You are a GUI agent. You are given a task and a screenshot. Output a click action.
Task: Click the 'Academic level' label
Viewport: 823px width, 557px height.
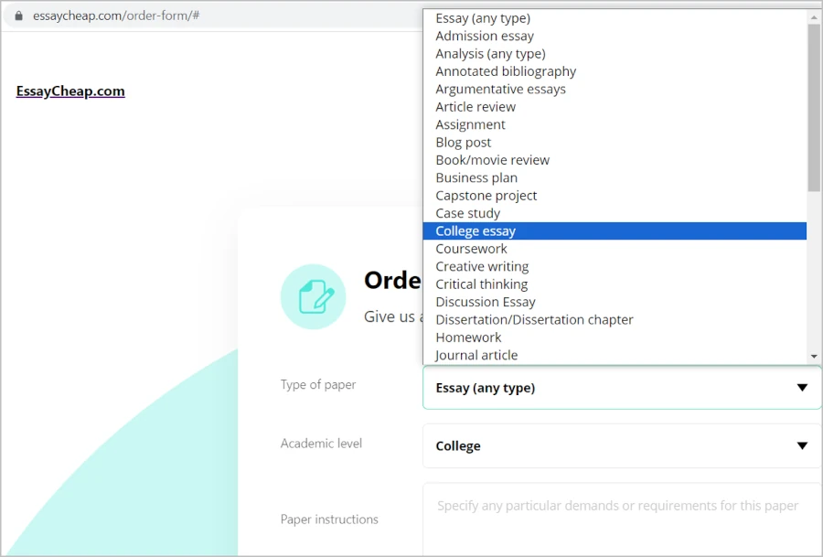(x=321, y=444)
